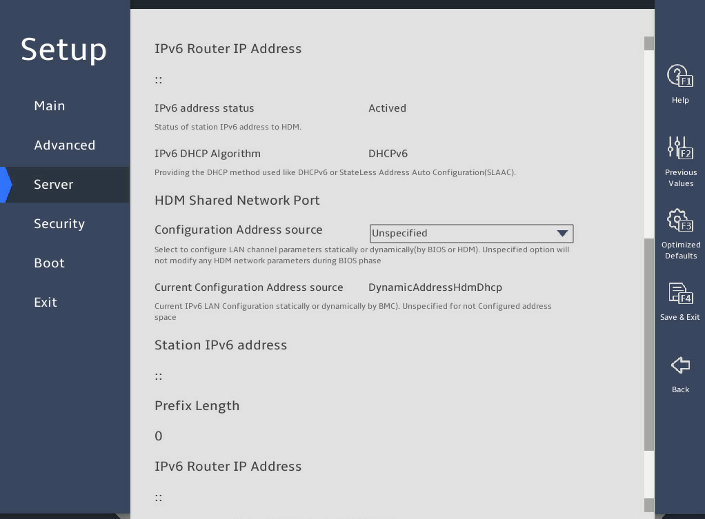
Task: Select Current Configuration Address source label
Action: pos(248,287)
